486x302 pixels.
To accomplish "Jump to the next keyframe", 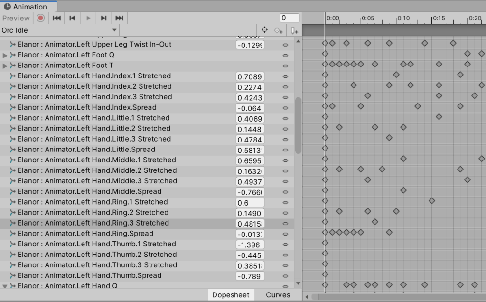I will 103,18.
